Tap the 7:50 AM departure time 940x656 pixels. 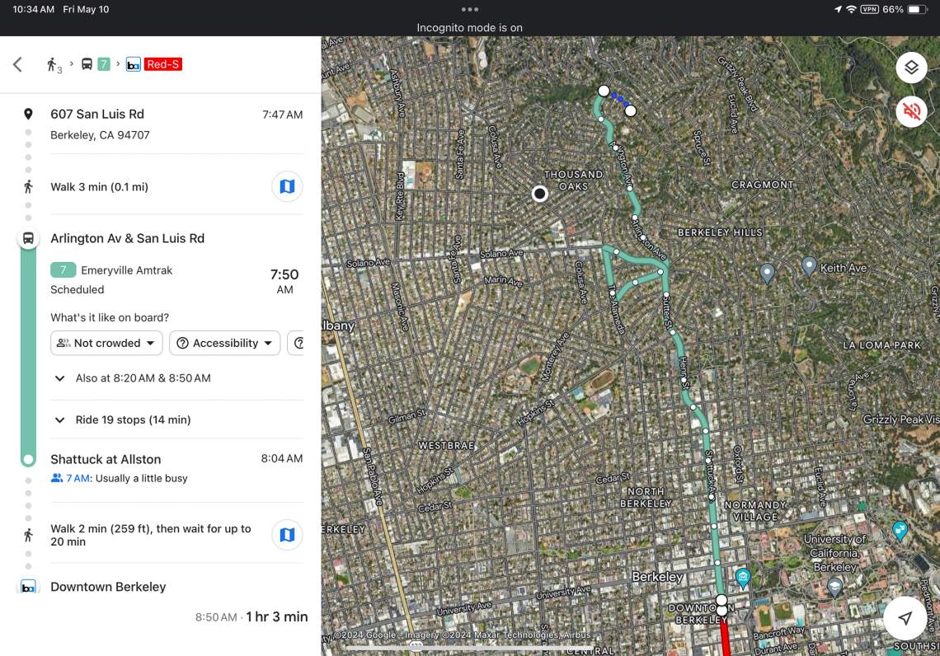pyautogui.click(x=284, y=281)
